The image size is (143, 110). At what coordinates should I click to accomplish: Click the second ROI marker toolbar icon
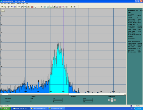click(x=48, y=7)
